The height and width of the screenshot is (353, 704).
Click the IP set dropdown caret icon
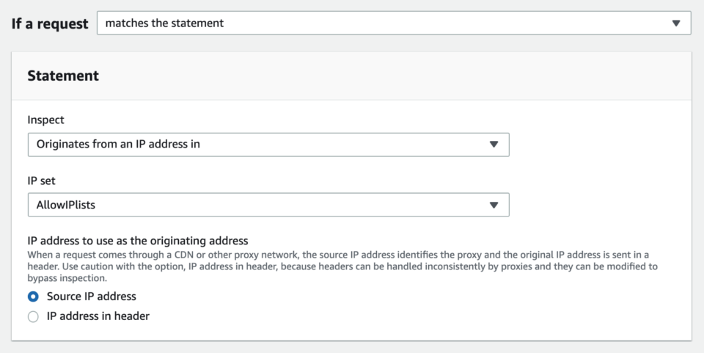pos(494,205)
